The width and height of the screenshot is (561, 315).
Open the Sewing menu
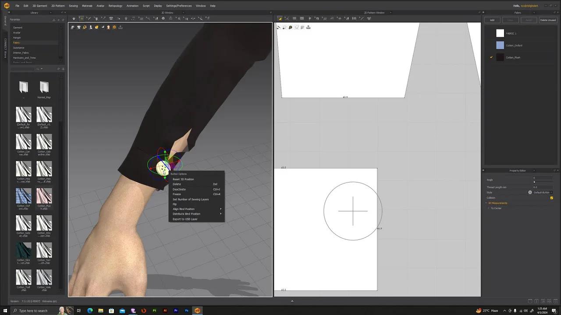(x=73, y=6)
